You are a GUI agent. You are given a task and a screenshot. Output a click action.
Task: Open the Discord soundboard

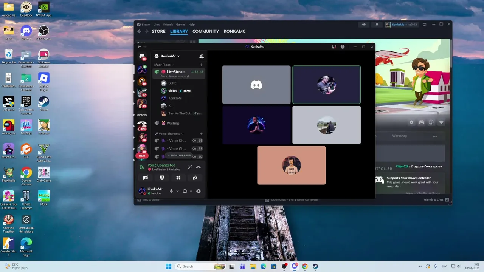coord(195,178)
